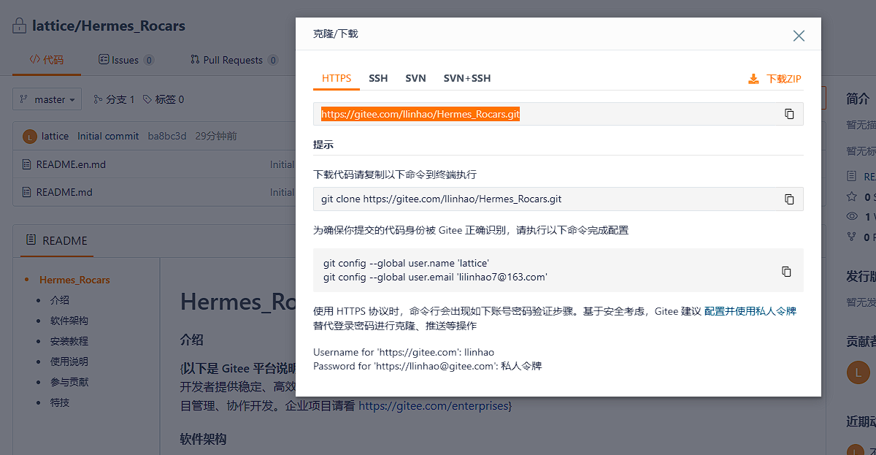Image resolution: width=876 pixels, height=455 pixels.
Task: Click the ba8bc3d commit hash
Action: click(x=167, y=136)
